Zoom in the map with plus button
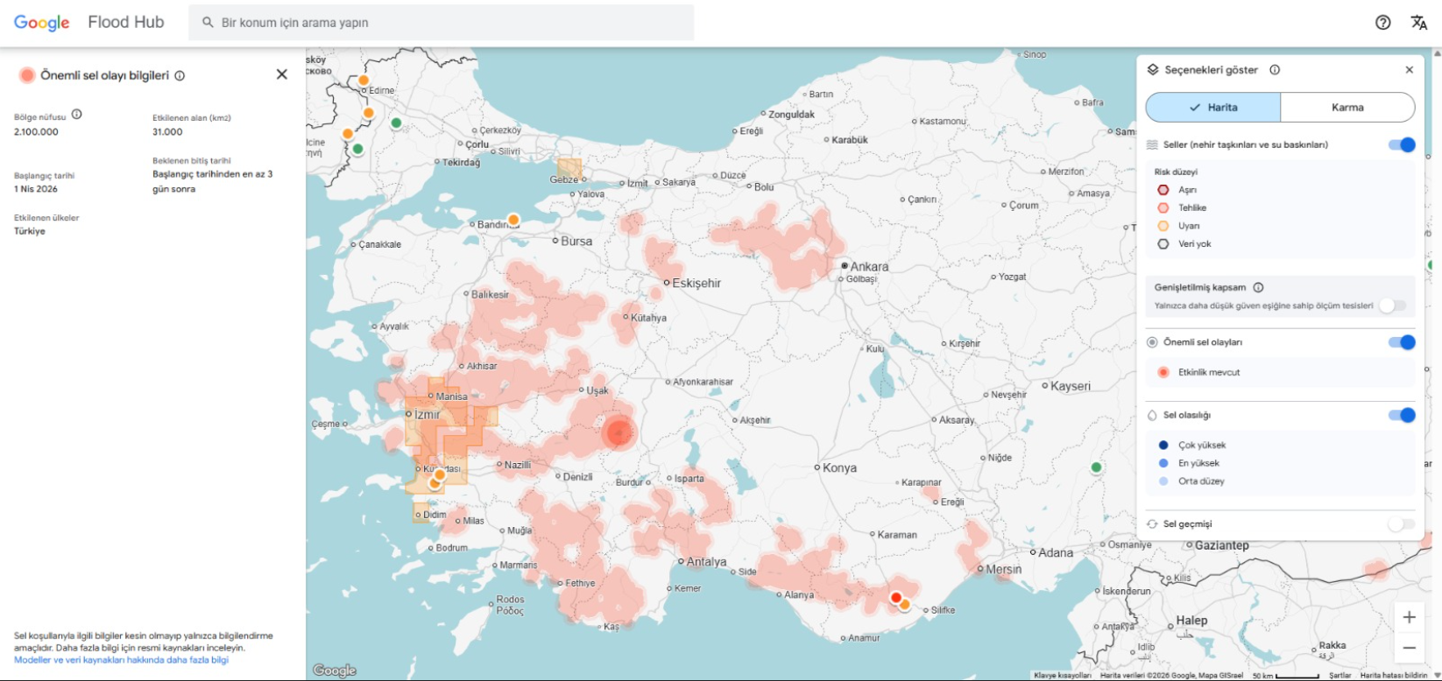The image size is (1442, 681). [x=1409, y=617]
